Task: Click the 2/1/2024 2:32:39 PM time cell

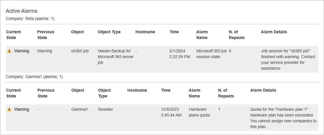Action: [x=180, y=54]
